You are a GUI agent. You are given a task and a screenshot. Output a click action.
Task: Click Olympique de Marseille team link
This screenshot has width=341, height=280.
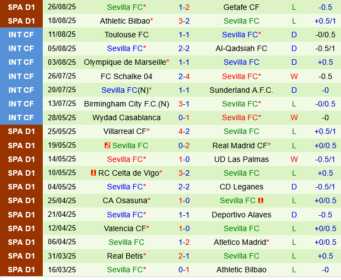pos(125,62)
